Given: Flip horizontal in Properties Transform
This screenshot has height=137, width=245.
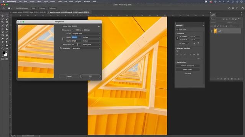Looking at the screenshot, I should (x=194, y=43).
